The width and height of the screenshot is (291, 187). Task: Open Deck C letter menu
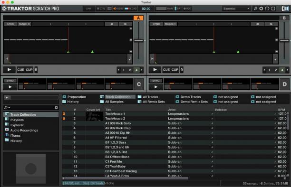[139, 84]
